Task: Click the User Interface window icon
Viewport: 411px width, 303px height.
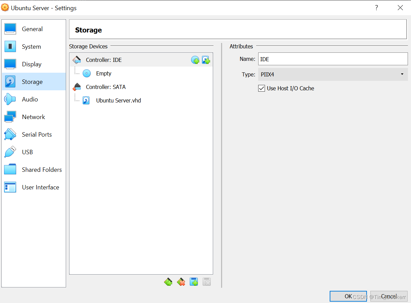Action: pos(10,187)
